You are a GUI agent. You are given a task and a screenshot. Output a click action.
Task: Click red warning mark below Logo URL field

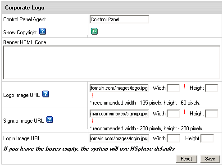click(93, 95)
